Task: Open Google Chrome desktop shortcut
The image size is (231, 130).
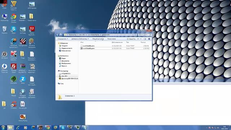Action: point(14,18)
